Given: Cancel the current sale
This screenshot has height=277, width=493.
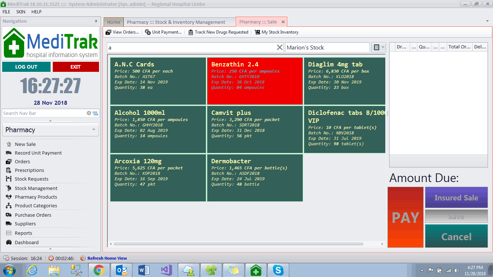Looking at the screenshot, I should 456,236.
